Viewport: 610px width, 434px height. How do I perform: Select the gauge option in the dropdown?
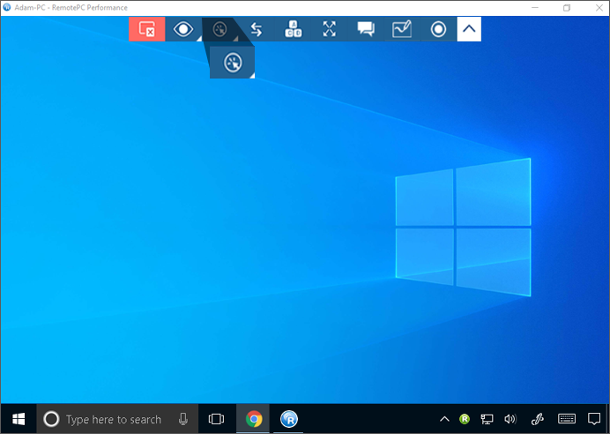[x=233, y=63]
